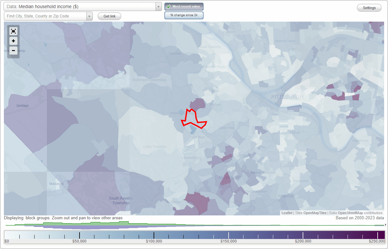Open the Data measure dropdown arrow
This screenshot has width=388, height=249.
(x=158, y=6)
